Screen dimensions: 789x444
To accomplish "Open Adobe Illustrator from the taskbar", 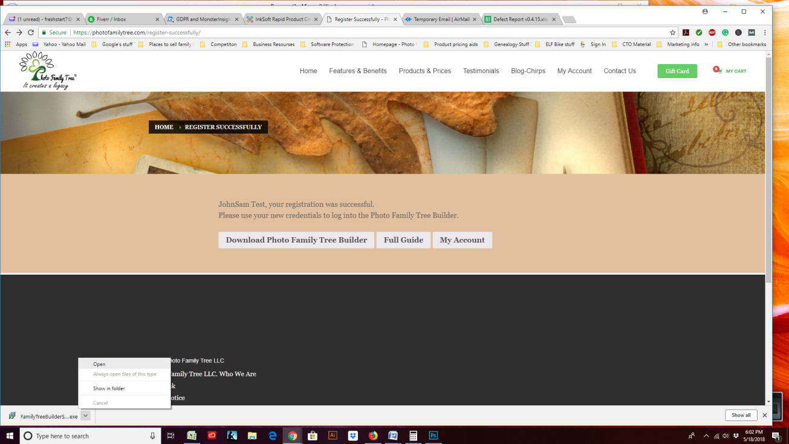I will pyautogui.click(x=333, y=436).
